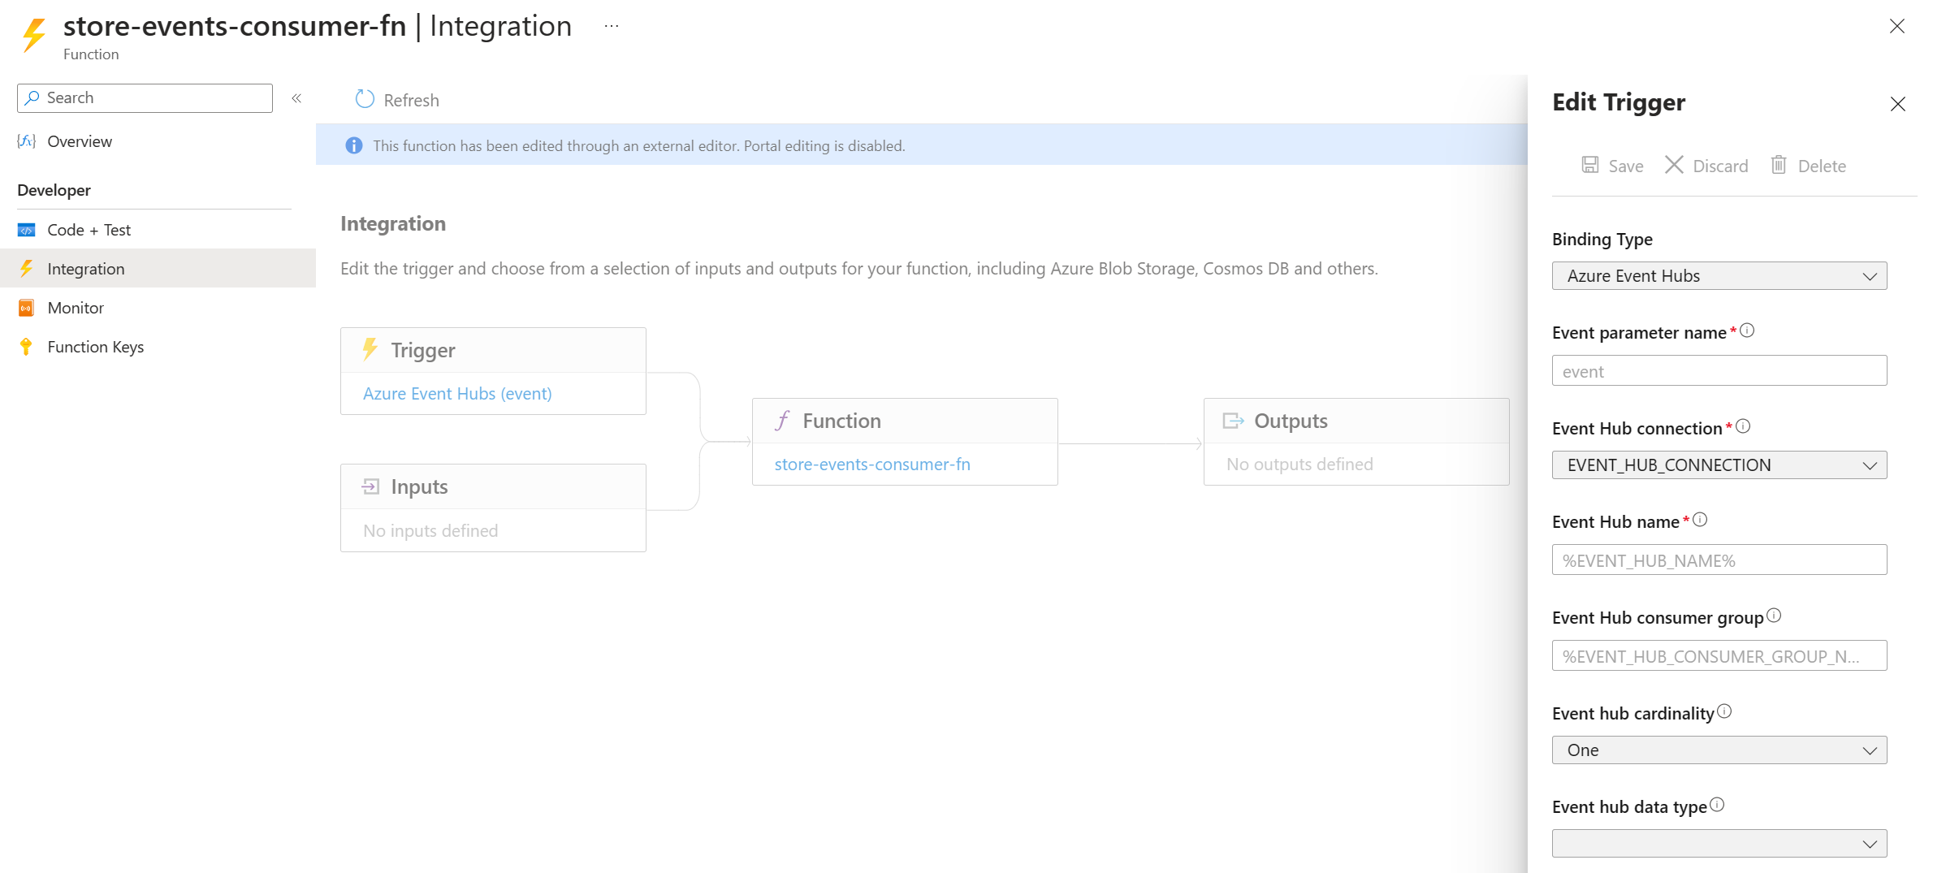Expand the Event Hub connection dropdown
Image resolution: width=1933 pixels, height=873 pixels.
1719,465
